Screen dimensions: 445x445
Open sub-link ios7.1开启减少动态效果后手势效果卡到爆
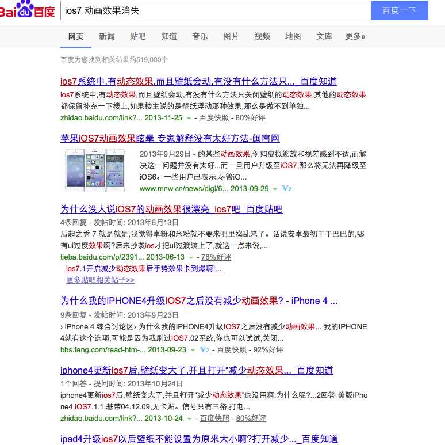tap(144, 268)
